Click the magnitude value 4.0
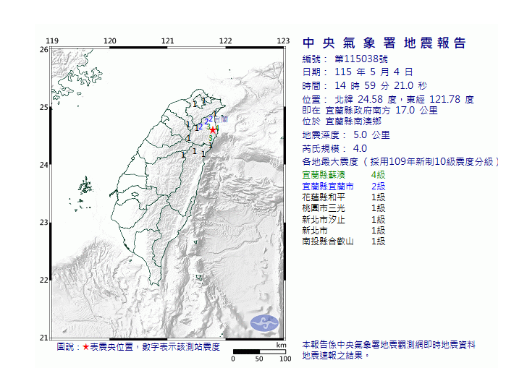Screen dimensions: 527x368 360,148
